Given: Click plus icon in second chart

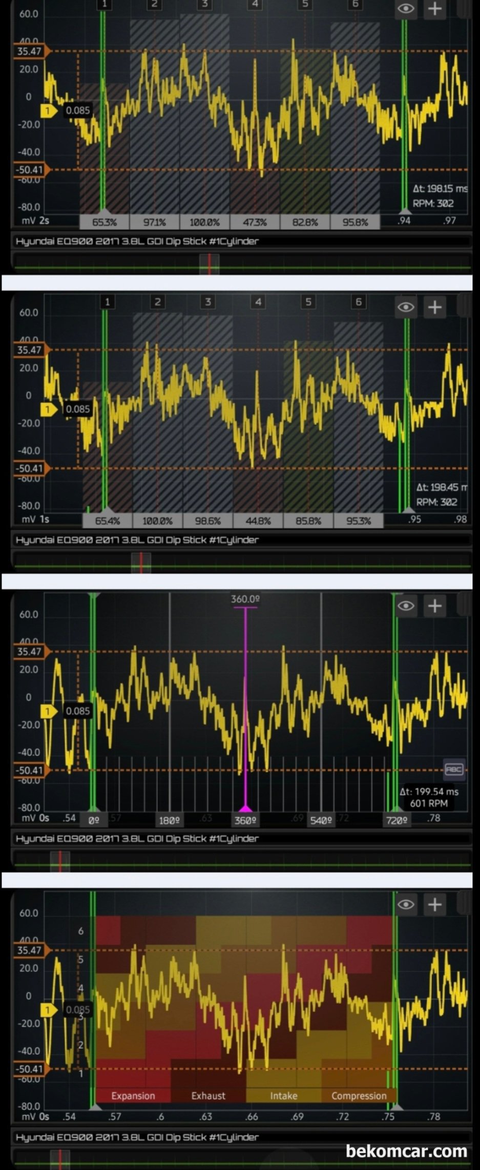Looking at the screenshot, I should click(x=434, y=307).
